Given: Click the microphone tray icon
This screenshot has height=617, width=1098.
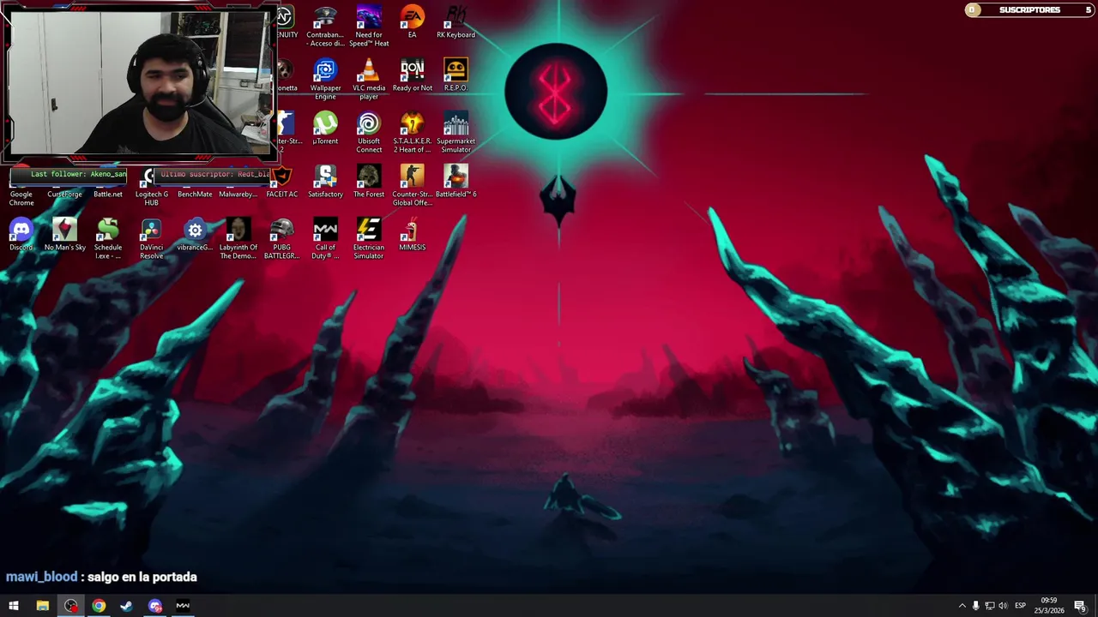Looking at the screenshot, I should (975, 606).
